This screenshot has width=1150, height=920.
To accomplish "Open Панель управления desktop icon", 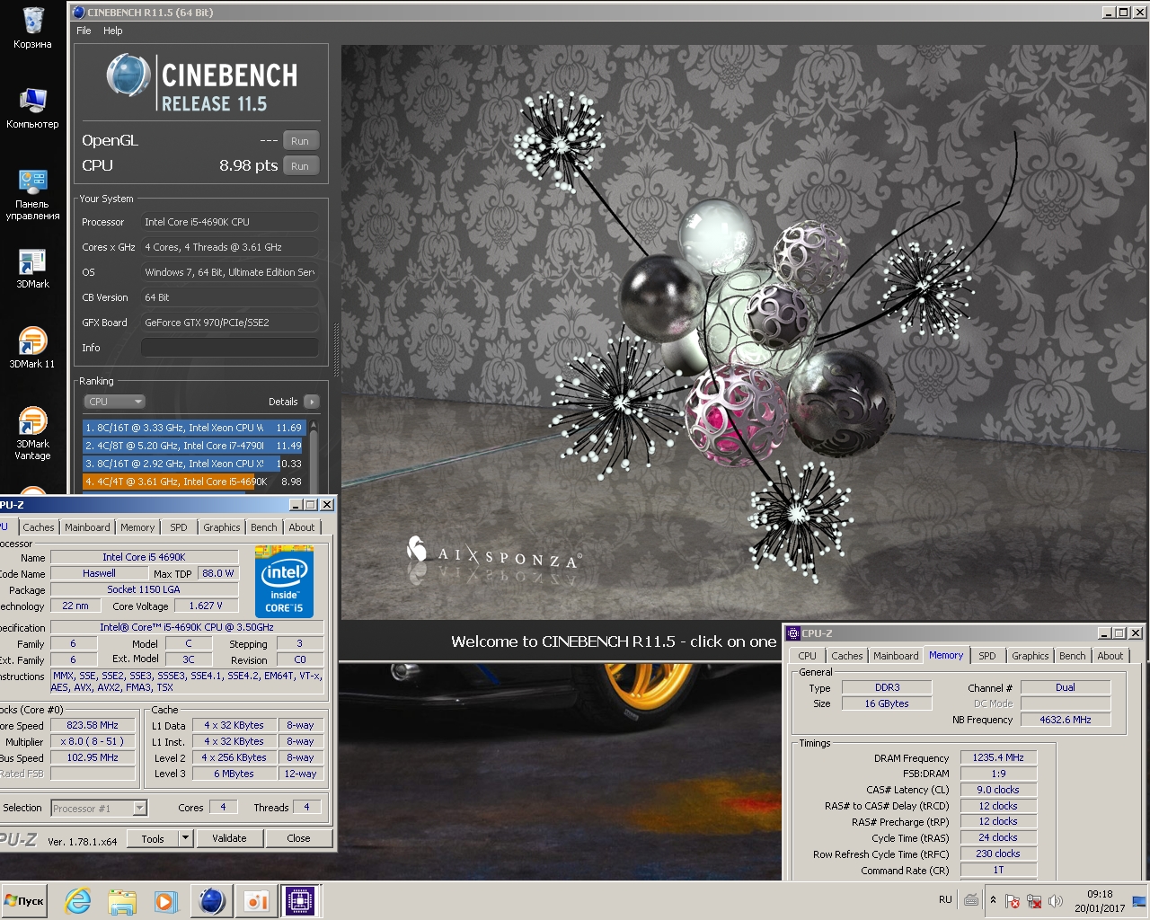I will [x=32, y=194].
